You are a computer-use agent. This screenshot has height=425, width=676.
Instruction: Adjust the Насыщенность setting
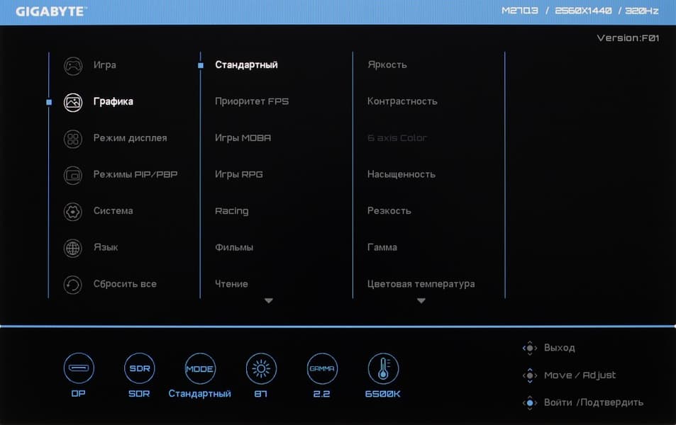pos(401,174)
